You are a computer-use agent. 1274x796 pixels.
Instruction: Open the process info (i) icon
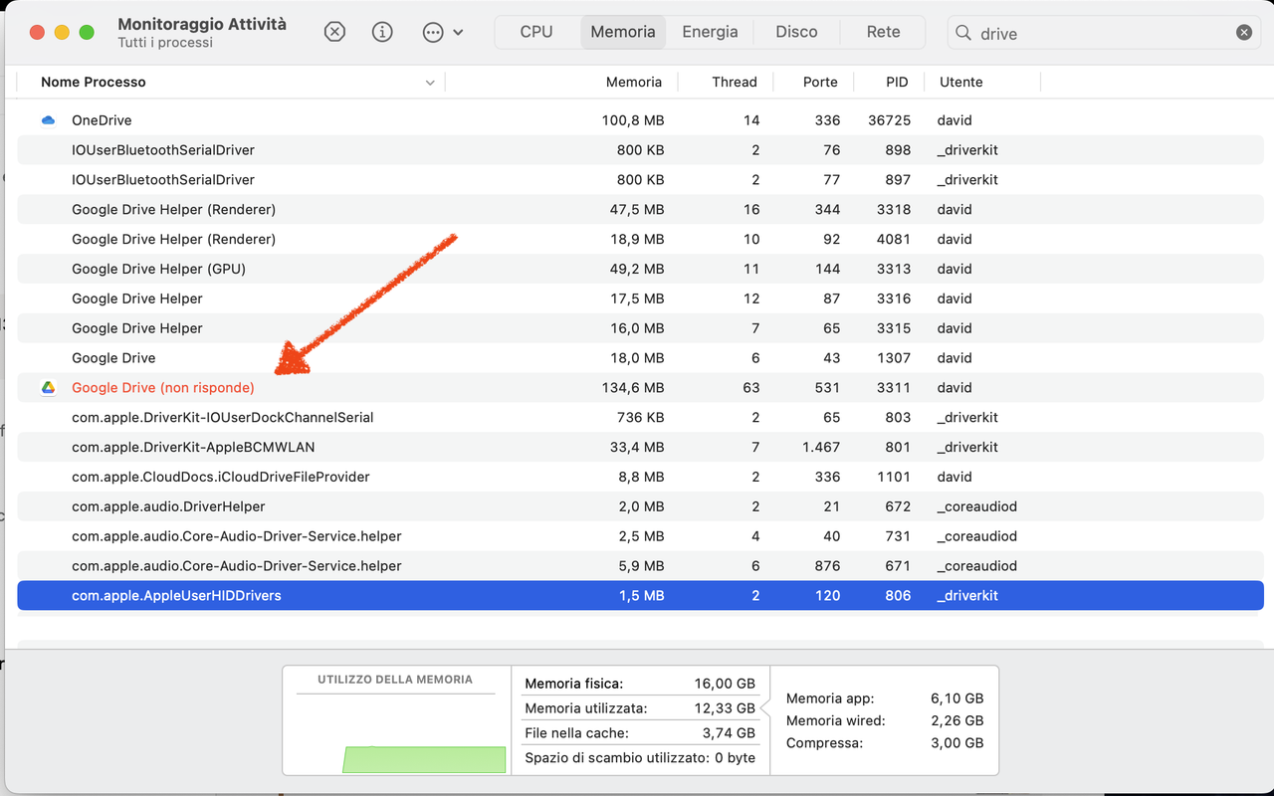(x=382, y=32)
